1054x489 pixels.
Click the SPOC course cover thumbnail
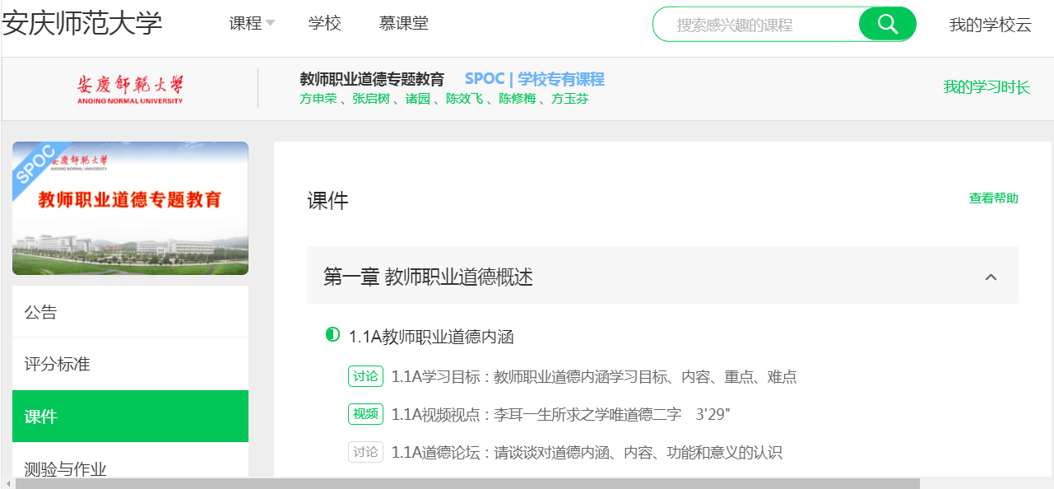point(130,208)
